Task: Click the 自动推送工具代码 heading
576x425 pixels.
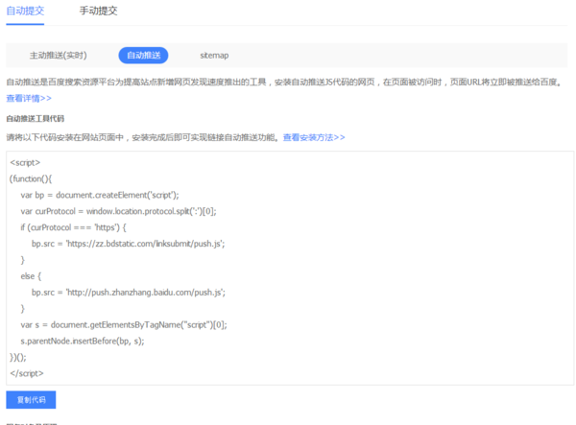Action: pos(36,119)
